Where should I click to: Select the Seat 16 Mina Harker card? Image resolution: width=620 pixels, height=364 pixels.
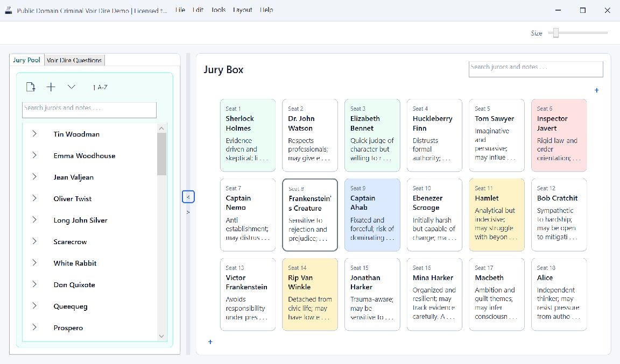(434, 295)
